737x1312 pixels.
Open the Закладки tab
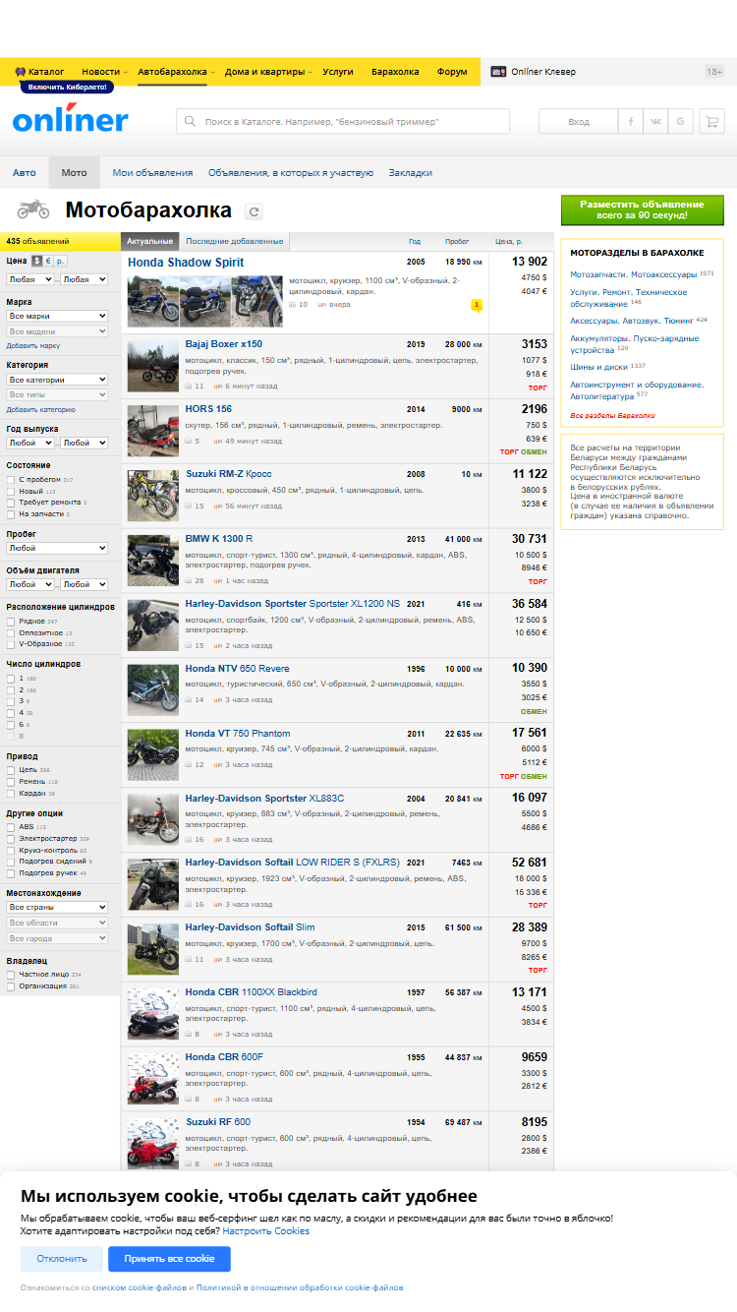click(x=410, y=172)
